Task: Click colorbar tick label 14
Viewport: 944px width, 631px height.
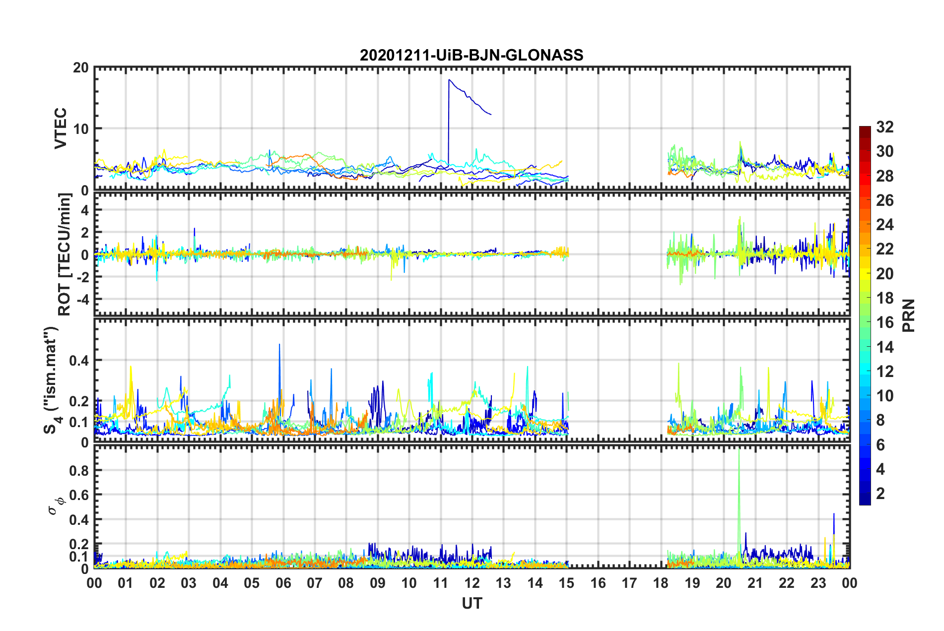Action: point(885,347)
